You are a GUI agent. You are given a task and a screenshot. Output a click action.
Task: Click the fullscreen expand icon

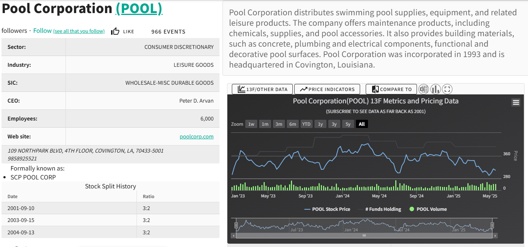coord(447,89)
